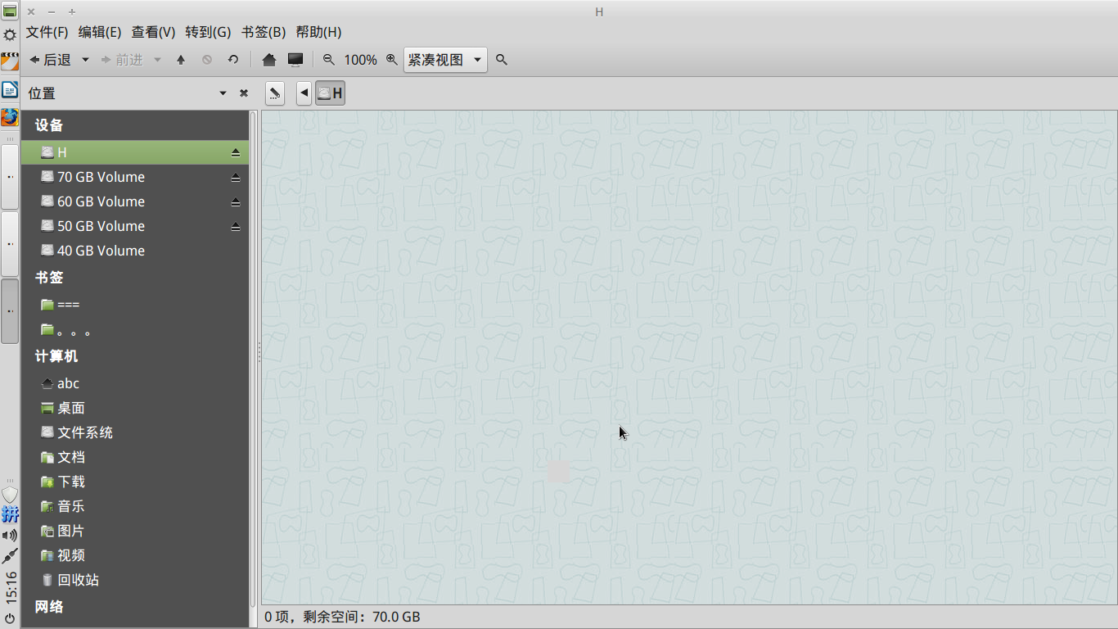Open 桌面 in the sidebar

[135, 408]
